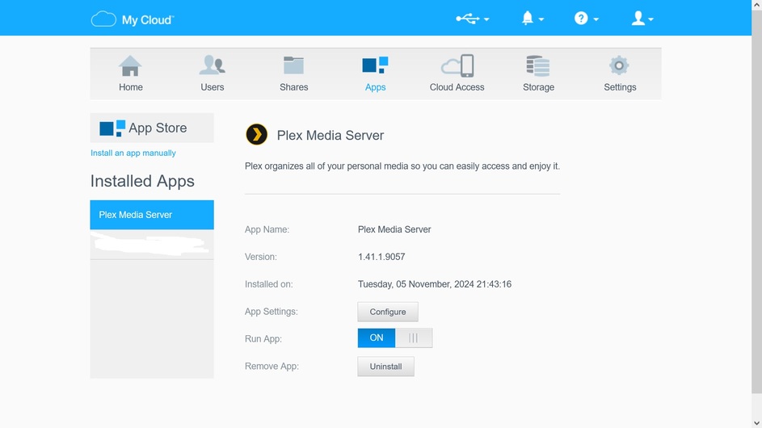Click the App Store squares icon
This screenshot has height=428, width=762.
112,128
